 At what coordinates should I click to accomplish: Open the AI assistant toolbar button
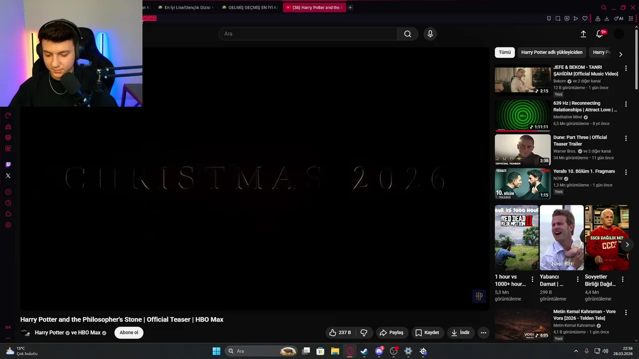[619, 18]
